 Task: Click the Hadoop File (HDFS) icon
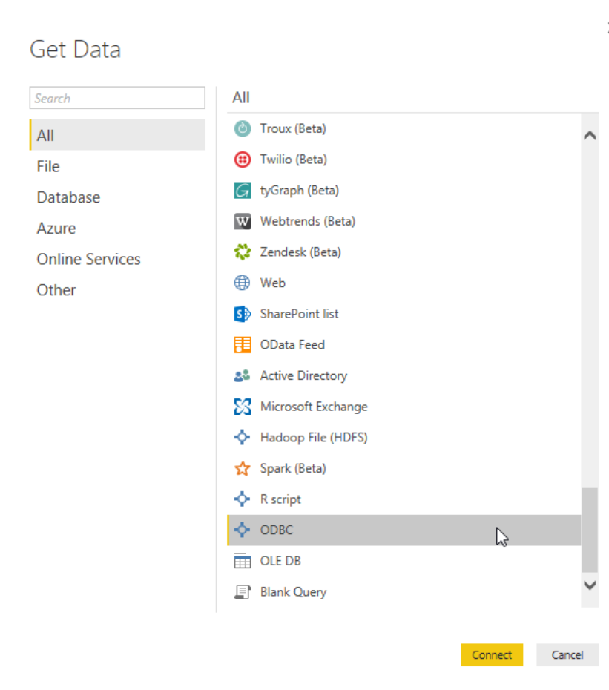pos(243,437)
